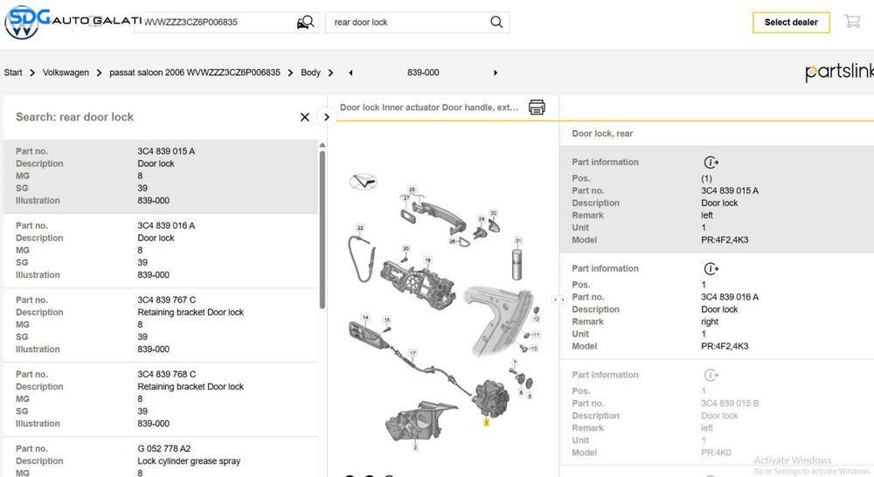Image resolution: width=874 pixels, height=477 pixels.
Task: Select search result G 052 778 A2
Action: click(161, 458)
